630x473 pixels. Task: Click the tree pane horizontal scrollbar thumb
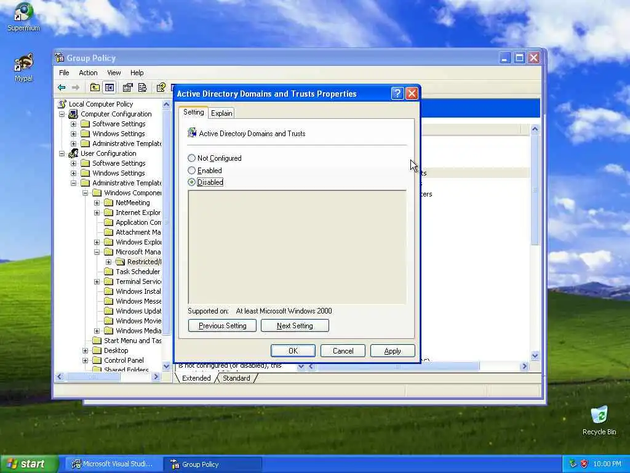[93, 377]
